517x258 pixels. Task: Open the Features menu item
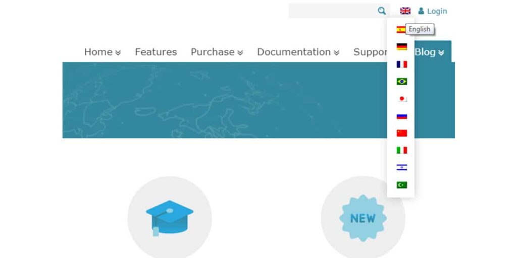156,52
